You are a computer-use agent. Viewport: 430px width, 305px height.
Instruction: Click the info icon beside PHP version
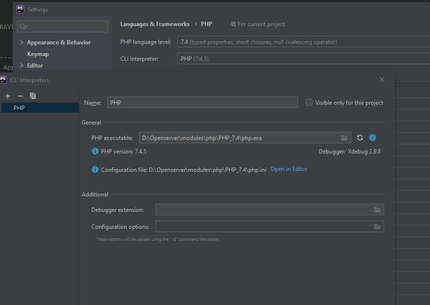click(95, 151)
